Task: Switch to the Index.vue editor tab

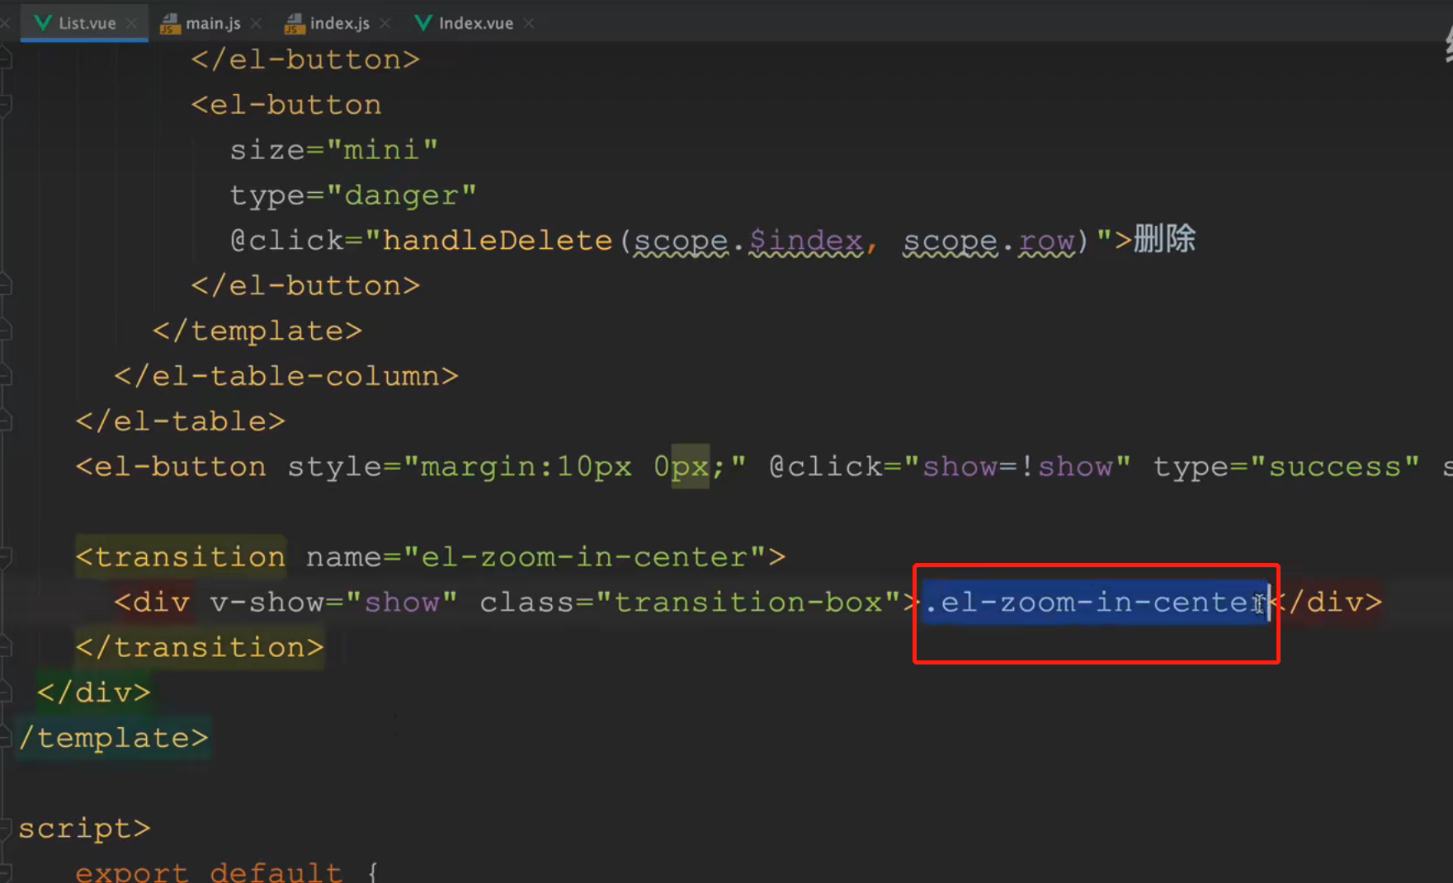Action: pos(476,23)
